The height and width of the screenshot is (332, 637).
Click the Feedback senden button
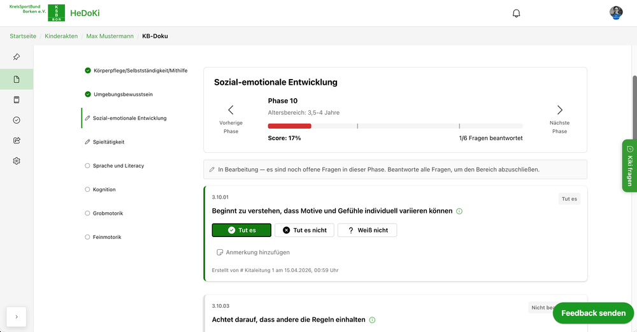point(593,314)
